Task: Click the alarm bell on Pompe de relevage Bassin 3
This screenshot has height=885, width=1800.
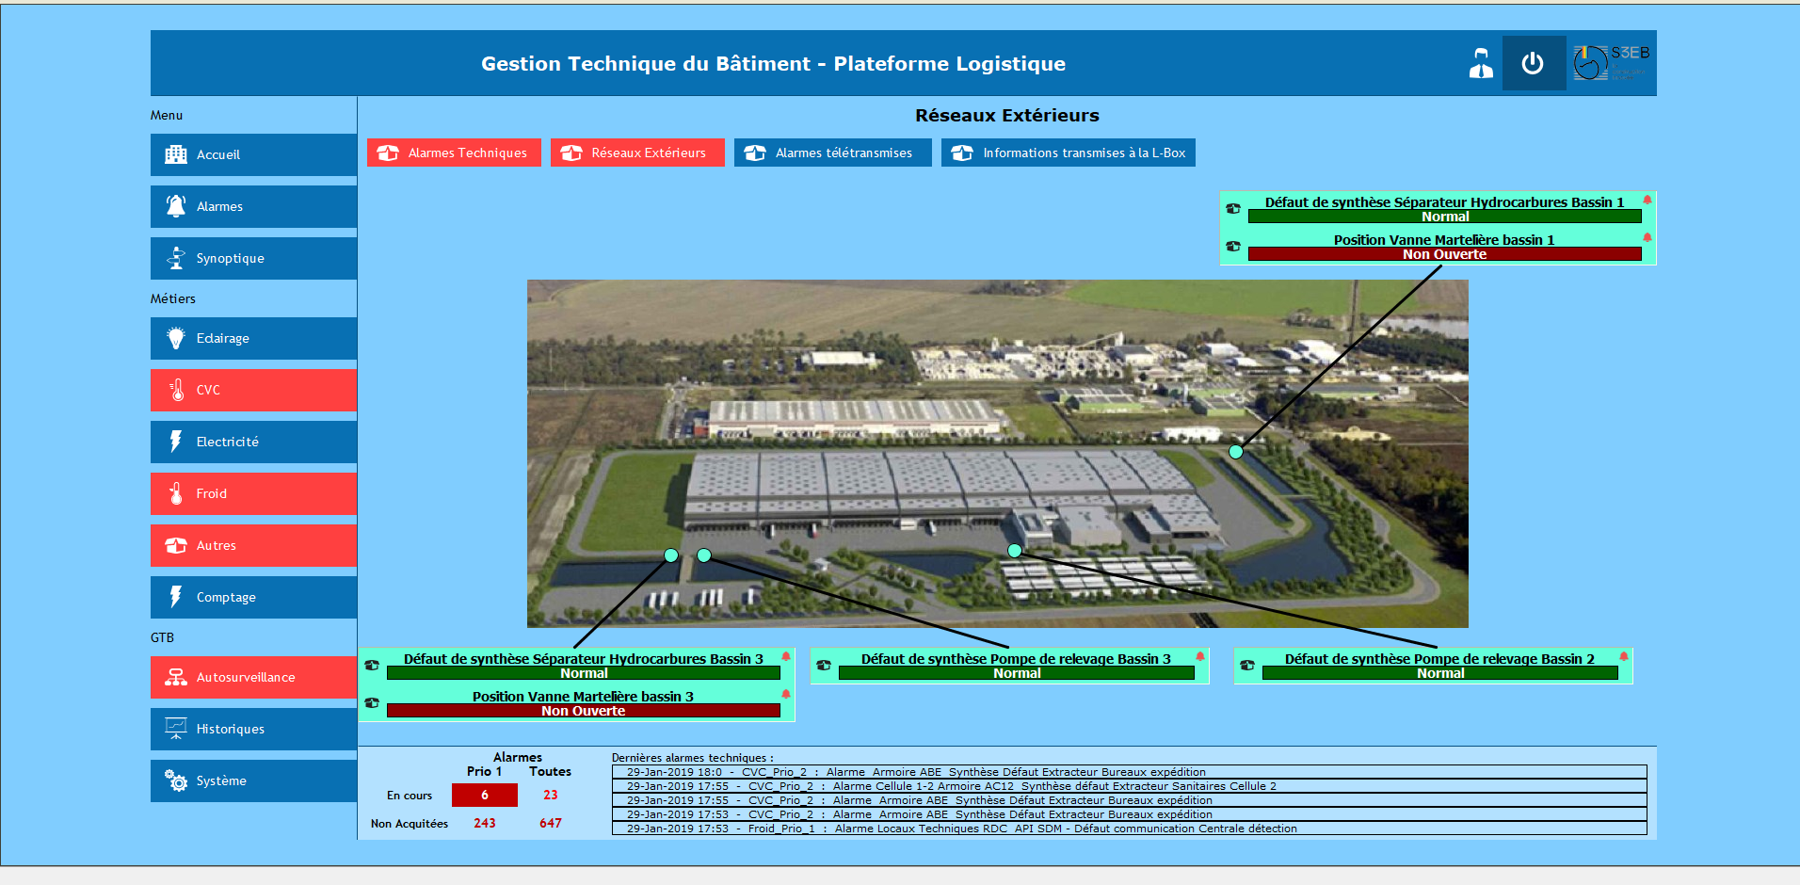Action: (1200, 656)
